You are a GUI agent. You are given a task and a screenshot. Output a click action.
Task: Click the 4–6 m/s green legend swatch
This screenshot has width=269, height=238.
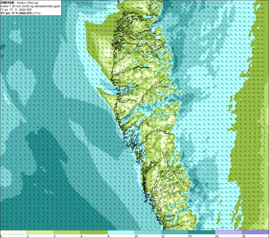pos(67,232)
